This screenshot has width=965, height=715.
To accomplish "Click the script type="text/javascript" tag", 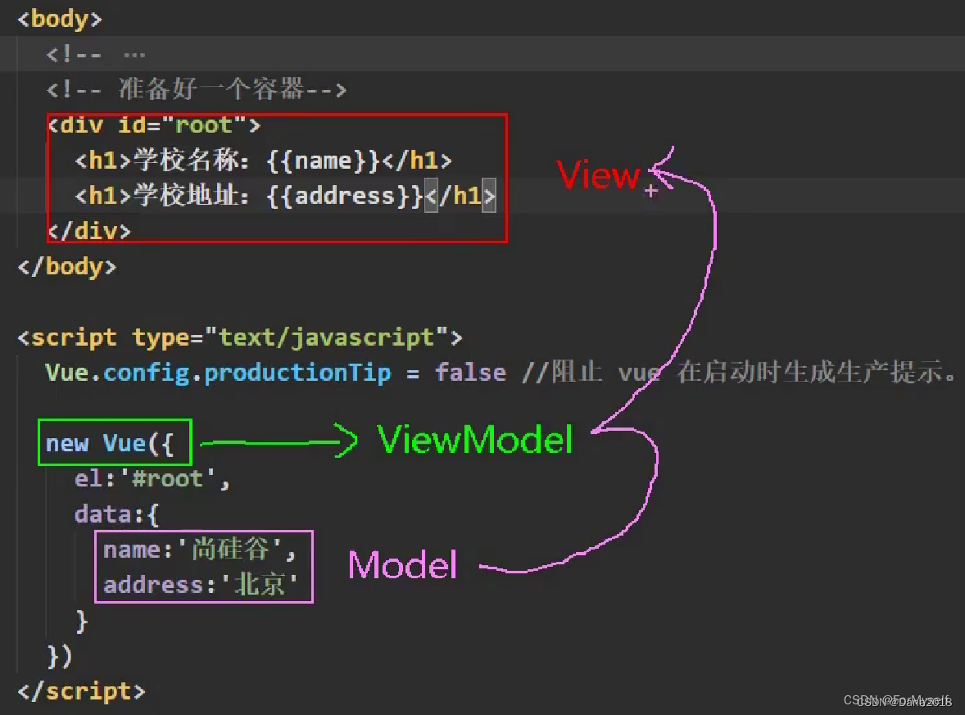I will click(238, 337).
